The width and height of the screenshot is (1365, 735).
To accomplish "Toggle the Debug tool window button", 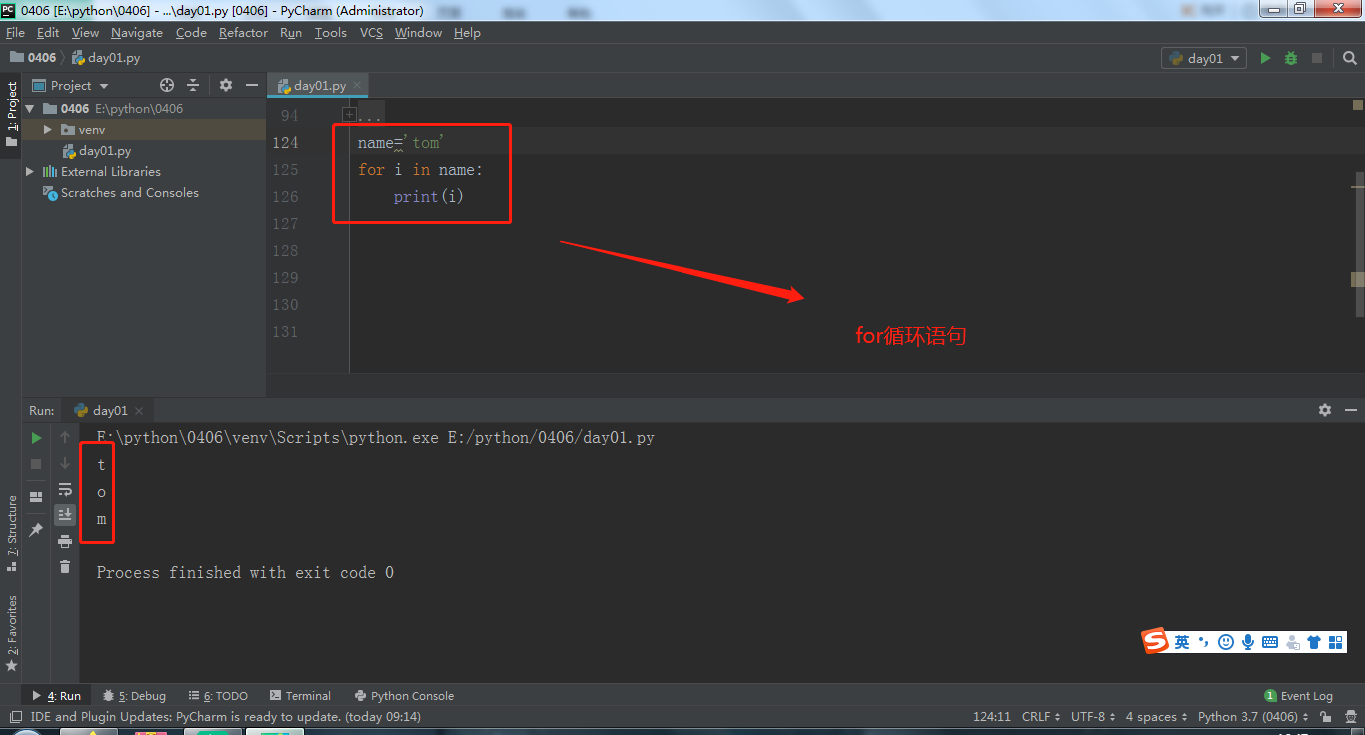I will click(x=135, y=696).
